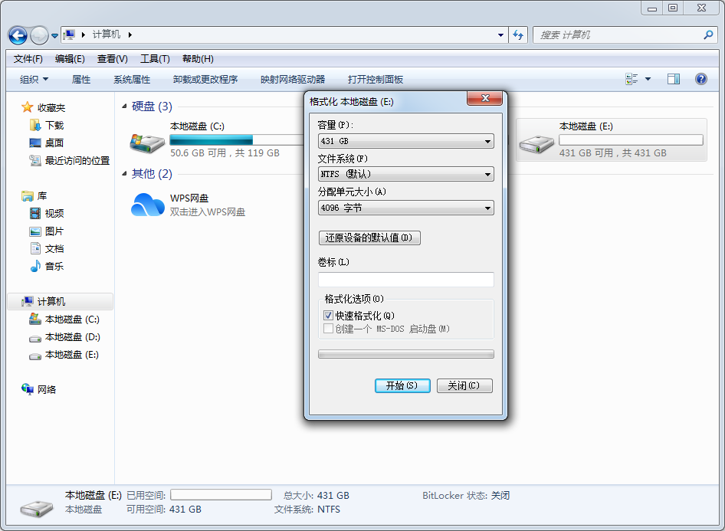Open recent pages dropdown beside Forward arrow
Viewport: 725px width, 531px height.
point(54,35)
